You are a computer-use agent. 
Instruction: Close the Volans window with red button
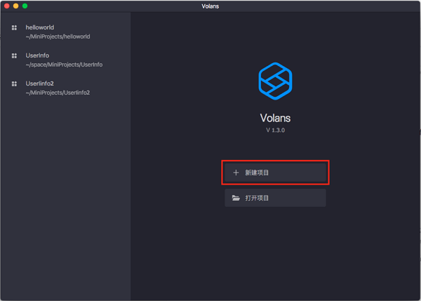[7, 6]
